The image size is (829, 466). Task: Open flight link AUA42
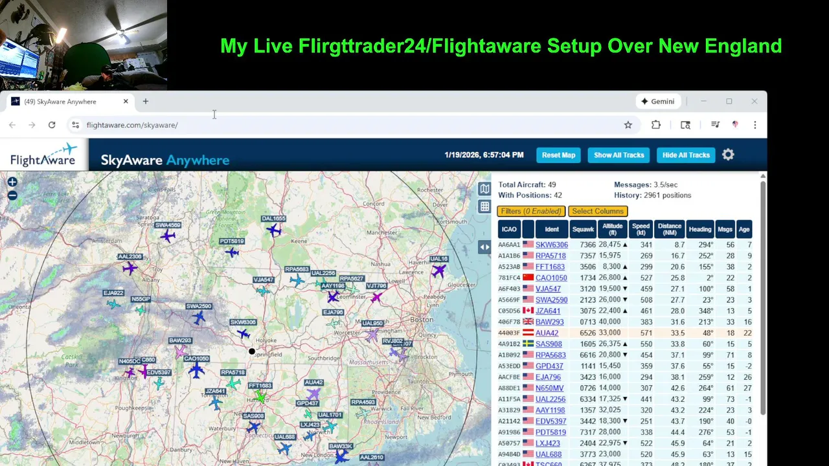pos(547,333)
